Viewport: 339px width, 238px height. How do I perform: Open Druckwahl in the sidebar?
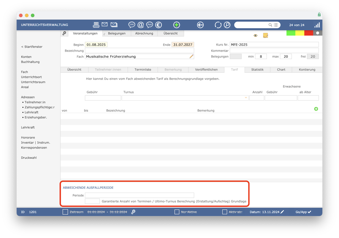pos(29,158)
